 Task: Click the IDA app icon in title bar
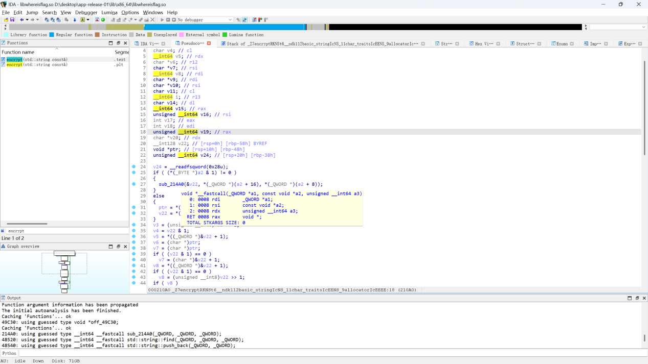(x=4, y=4)
